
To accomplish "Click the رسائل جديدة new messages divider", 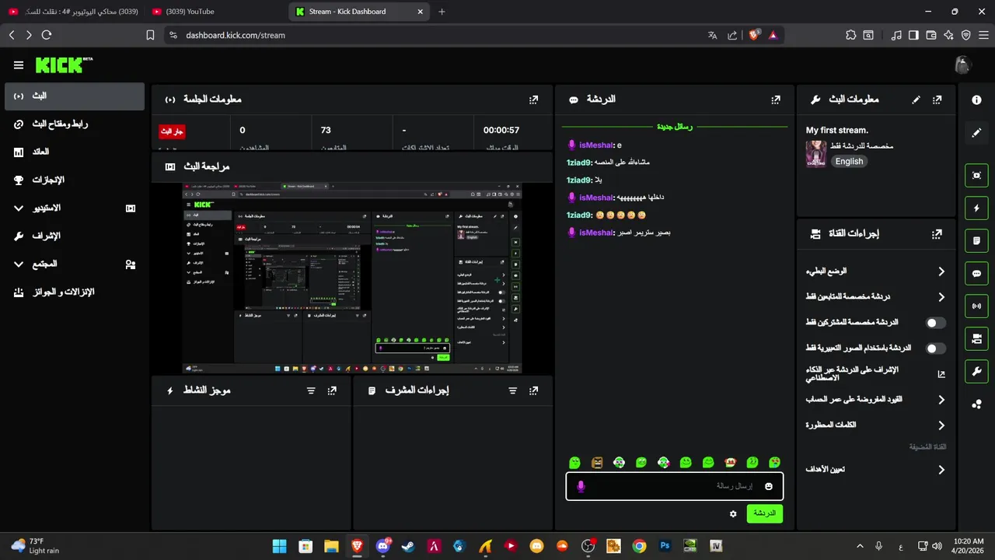I will [x=675, y=126].
